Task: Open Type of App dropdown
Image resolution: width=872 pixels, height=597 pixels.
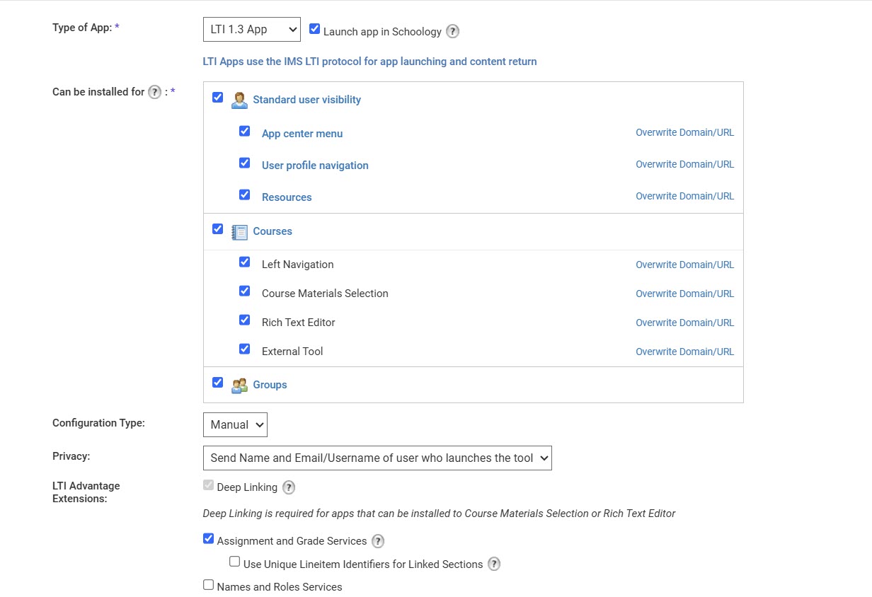Action: click(x=251, y=30)
